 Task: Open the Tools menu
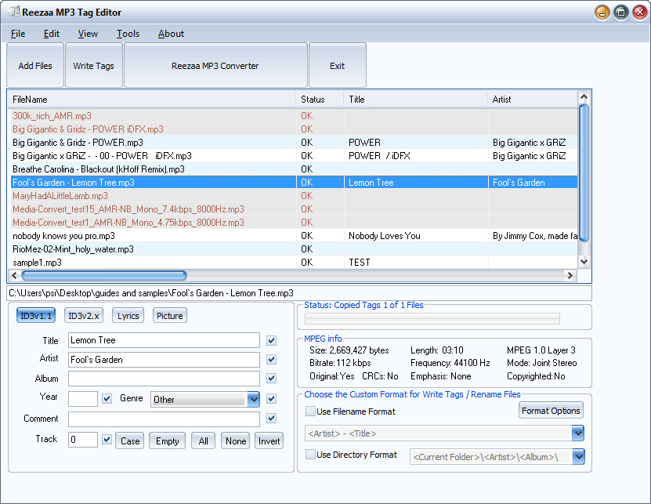pos(128,34)
